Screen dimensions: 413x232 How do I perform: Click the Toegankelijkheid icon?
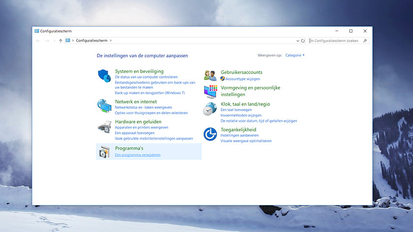pos(210,133)
